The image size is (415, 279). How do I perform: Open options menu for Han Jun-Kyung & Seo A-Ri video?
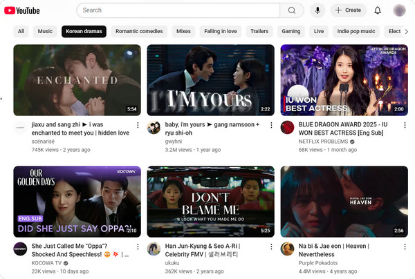pos(271,247)
